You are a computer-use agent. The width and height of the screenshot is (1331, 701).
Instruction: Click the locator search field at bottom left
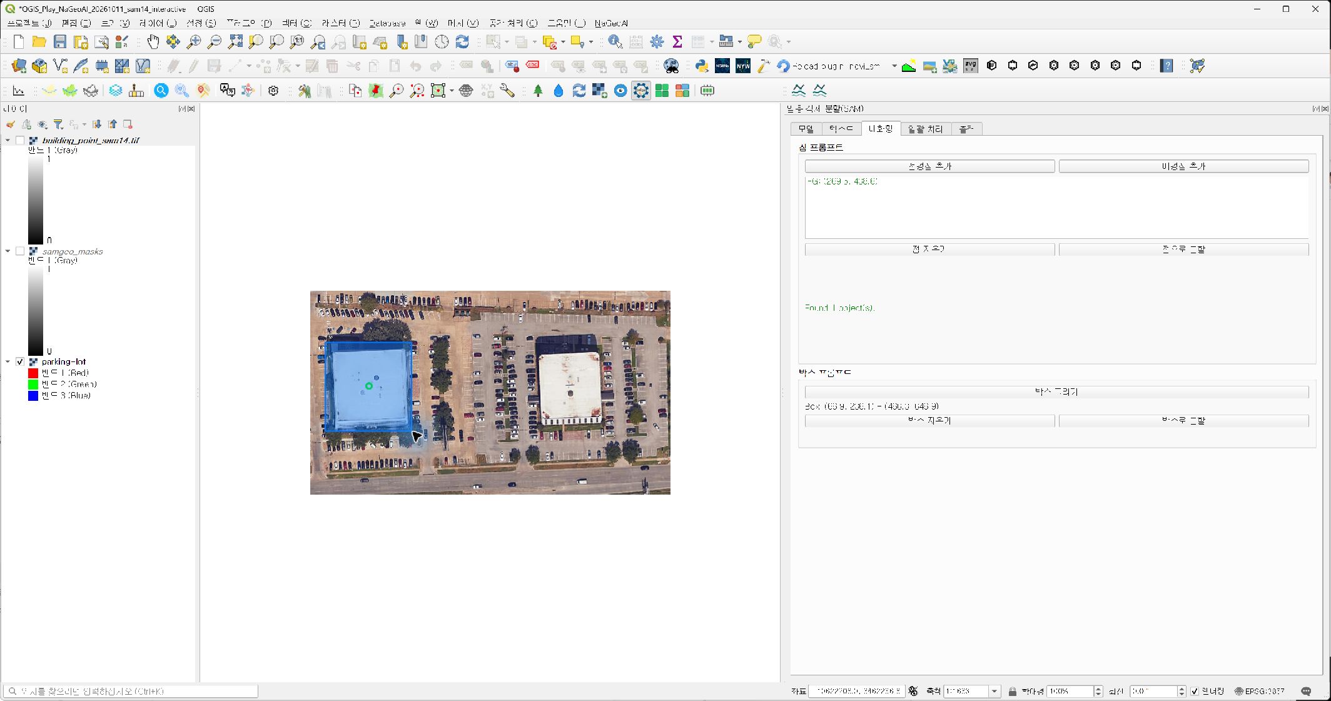click(131, 691)
